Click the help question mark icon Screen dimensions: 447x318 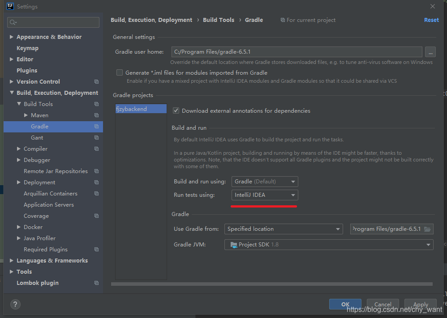click(15, 304)
